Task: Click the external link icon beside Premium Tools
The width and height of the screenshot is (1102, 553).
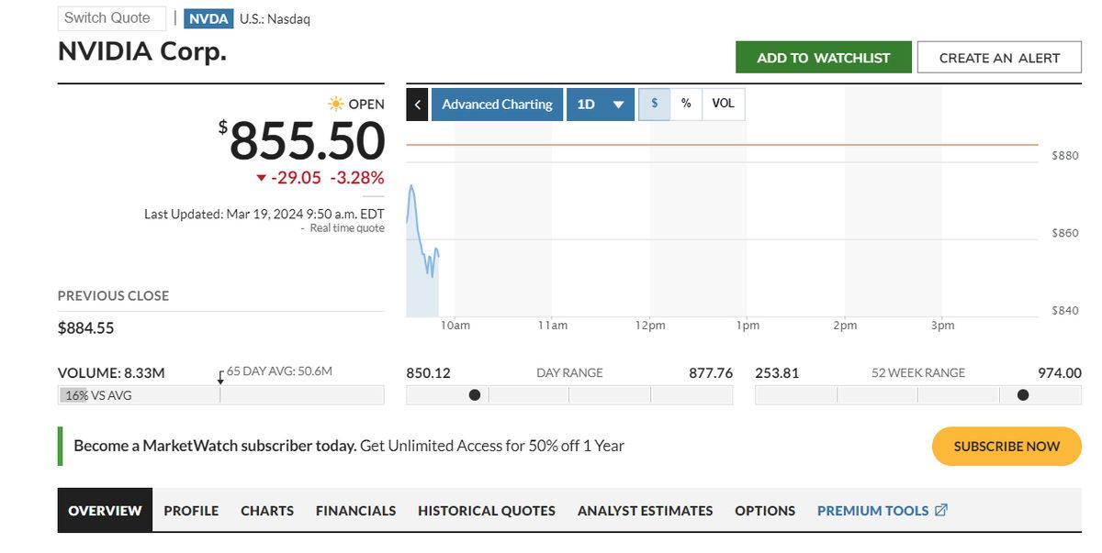Action: point(941,510)
